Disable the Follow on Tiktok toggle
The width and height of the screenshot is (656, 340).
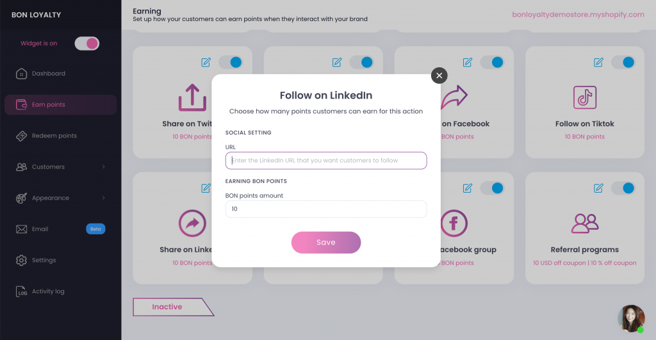(x=623, y=62)
